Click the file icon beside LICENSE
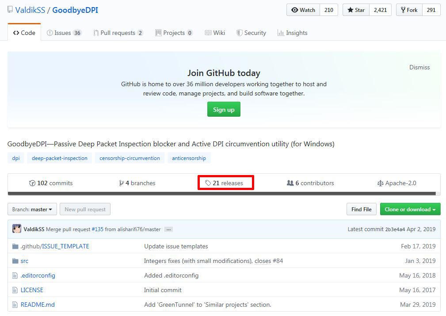Screen dimensions: 446x316 click(15, 290)
